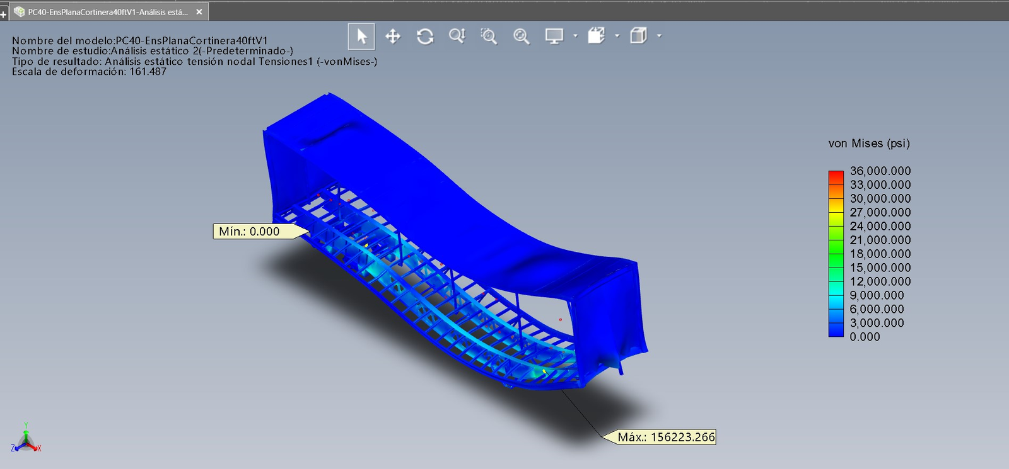
Task: Pick the Zoom in/out magnifier tool
Action: 457,37
